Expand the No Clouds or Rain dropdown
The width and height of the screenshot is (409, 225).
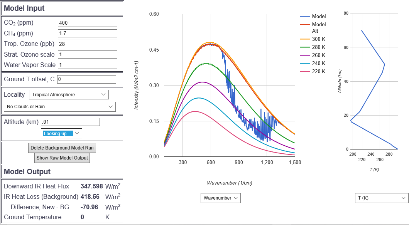(60, 107)
